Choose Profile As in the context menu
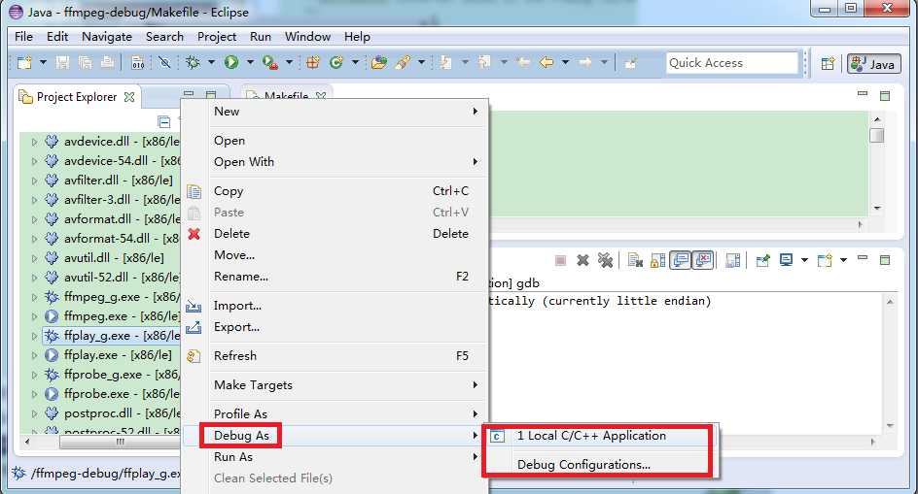This screenshot has width=918, height=494. pos(335,413)
